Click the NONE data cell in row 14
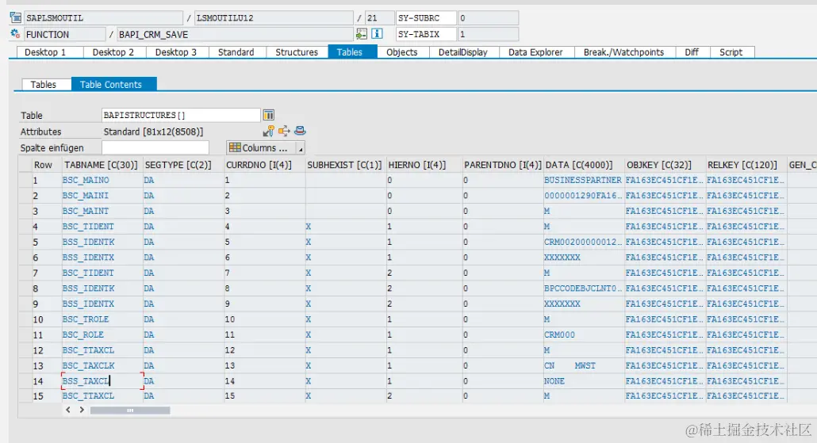This screenshot has height=443, width=817. point(584,381)
